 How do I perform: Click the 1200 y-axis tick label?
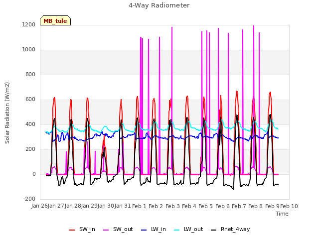coord(29,24)
